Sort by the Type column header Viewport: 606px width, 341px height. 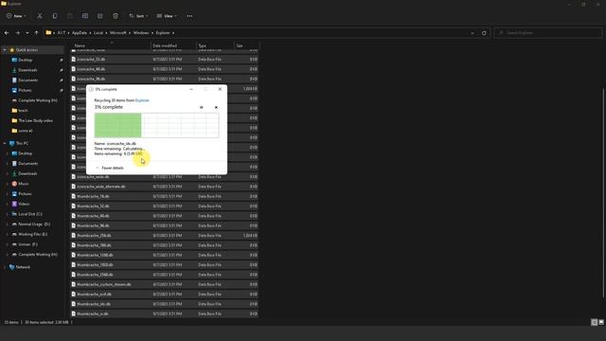pos(215,45)
